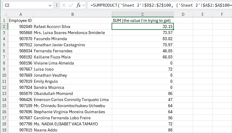This screenshot has width=232, height=133.
Task: Select the value 86
Action: pyautogui.click(x=143, y=93)
